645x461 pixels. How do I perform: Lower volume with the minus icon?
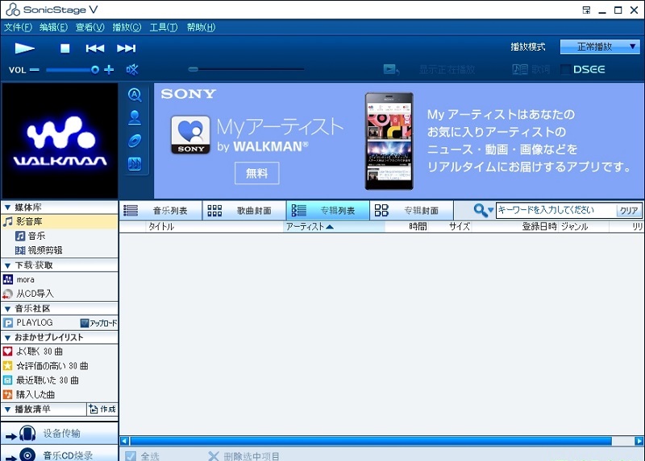click(x=35, y=70)
